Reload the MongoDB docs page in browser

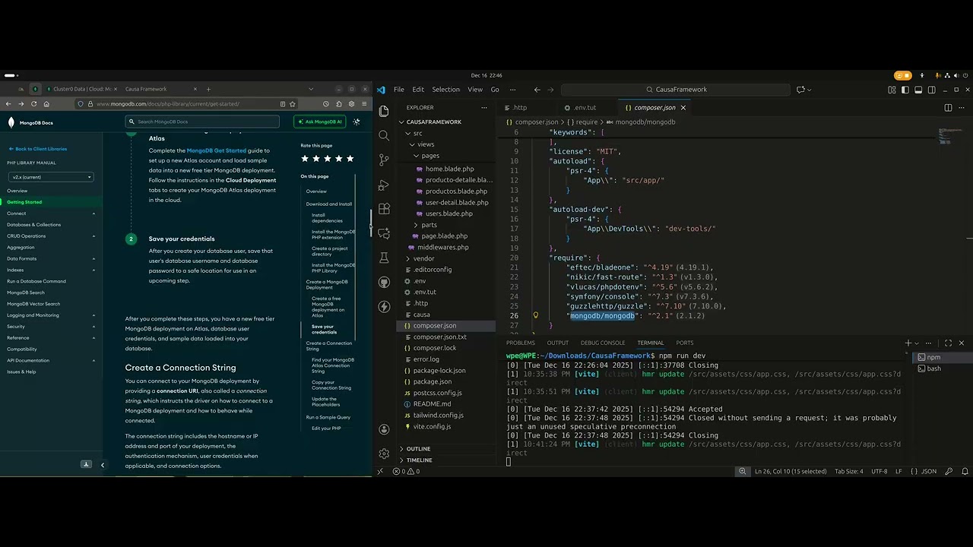pyautogui.click(x=33, y=104)
